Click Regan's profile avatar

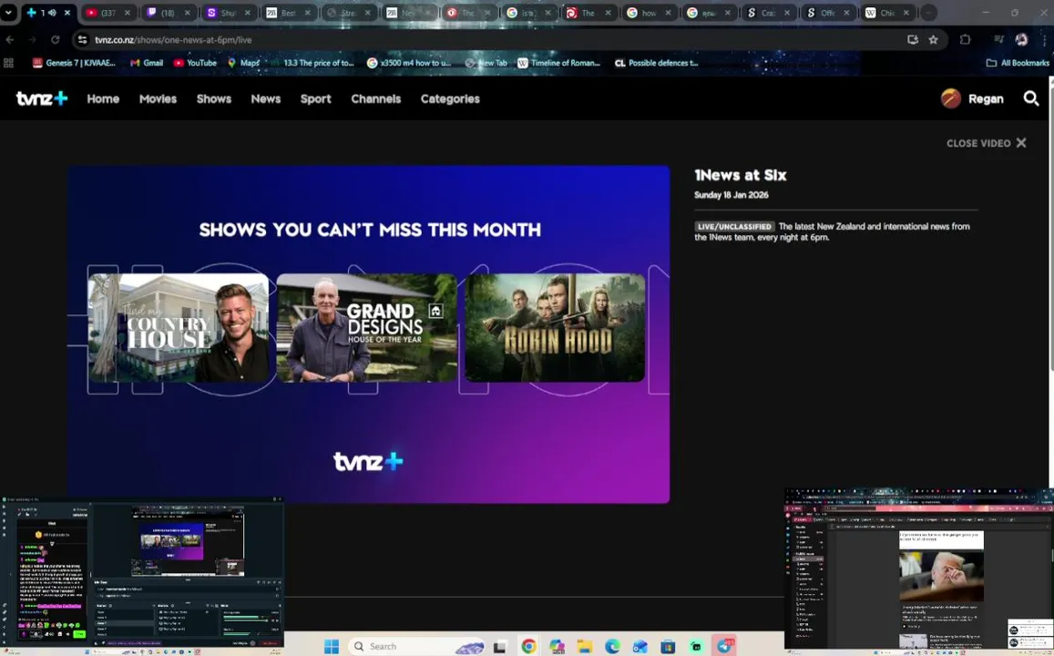[x=950, y=98]
